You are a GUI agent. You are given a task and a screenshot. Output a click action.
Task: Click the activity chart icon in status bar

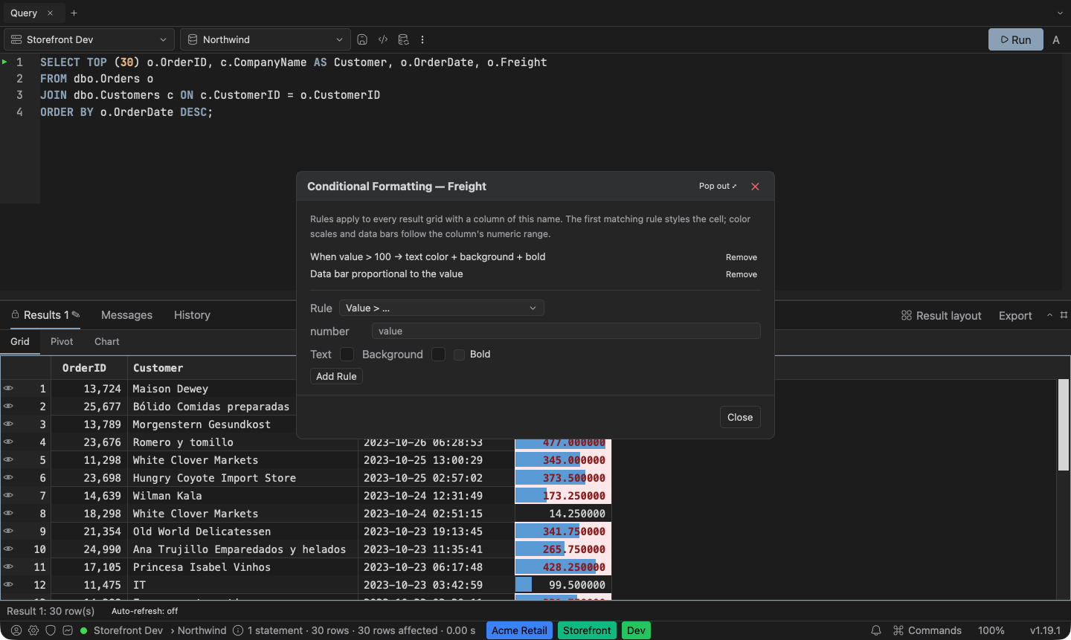click(68, 630)
